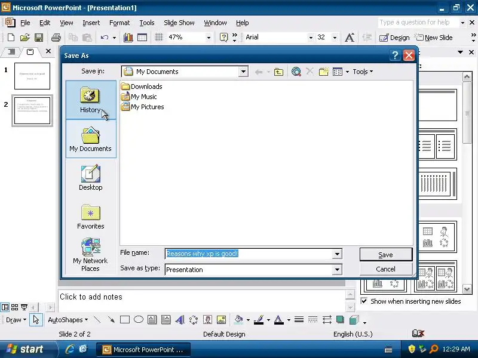Click the Font Color A icon
Screen dimensions: 478x358
pyautogui.click(x=278, y=320)
